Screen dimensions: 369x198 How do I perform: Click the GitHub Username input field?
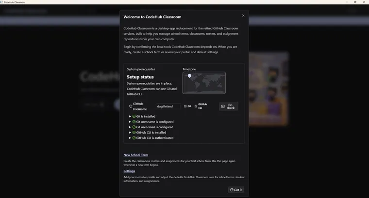pos(168,107)
